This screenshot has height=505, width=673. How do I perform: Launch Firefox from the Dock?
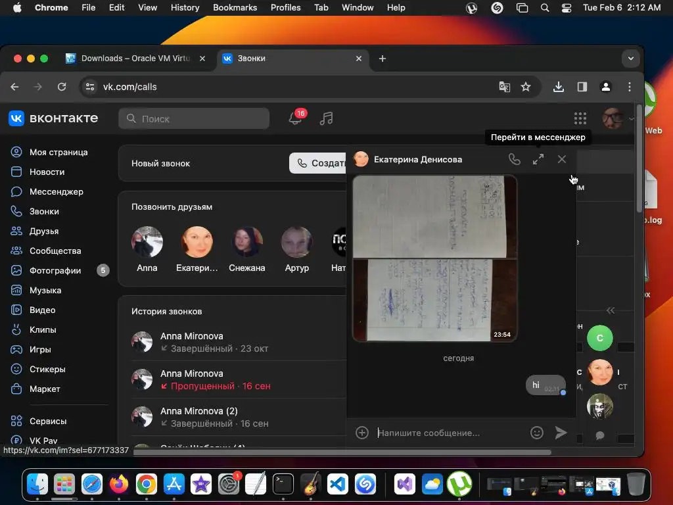click(119, 485)
